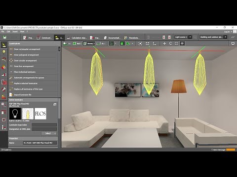Switch to the 3D view button
This screenshot has width=237, height=177.
(67, 43)
